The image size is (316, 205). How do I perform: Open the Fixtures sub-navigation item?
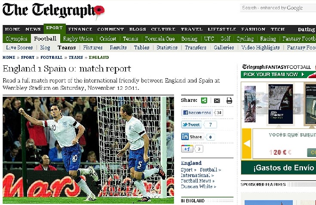click(93, 48)
